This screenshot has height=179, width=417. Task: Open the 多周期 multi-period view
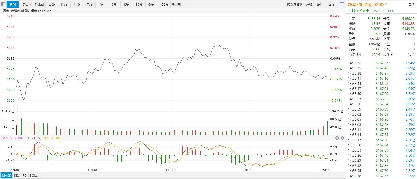(176, 4)
